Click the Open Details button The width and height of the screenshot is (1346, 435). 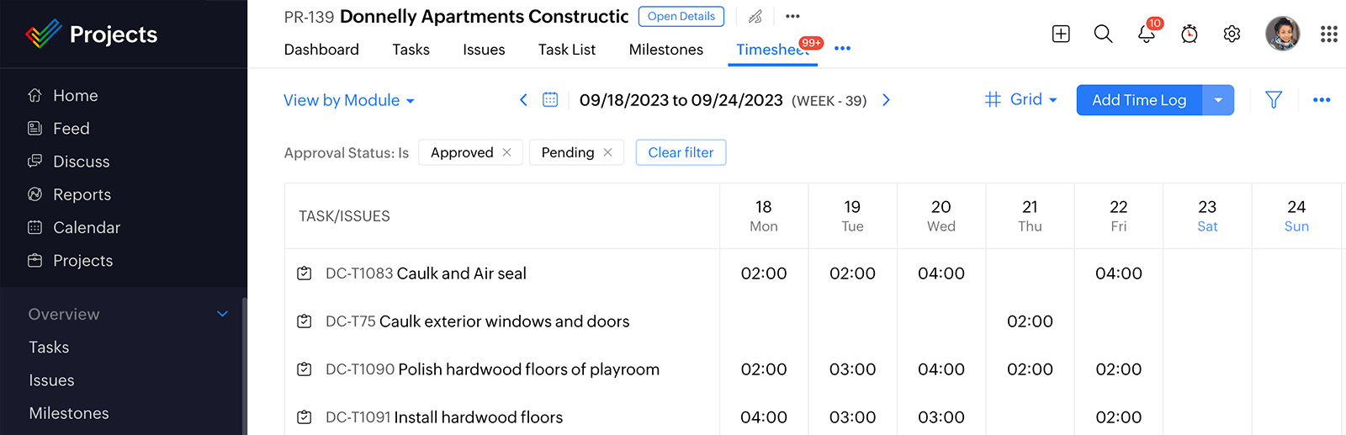[x=681, y=16]
